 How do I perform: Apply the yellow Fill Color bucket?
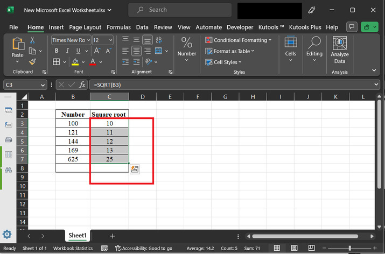tap(75, 62)
